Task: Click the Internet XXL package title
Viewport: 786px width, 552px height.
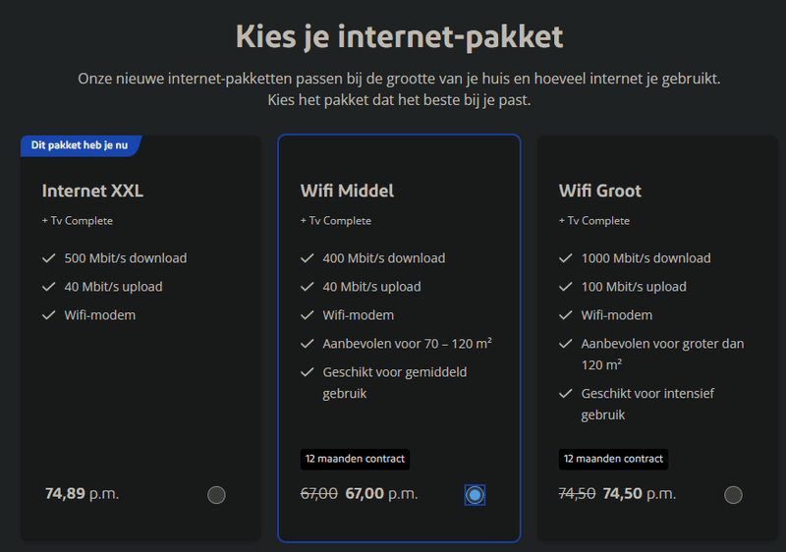Action: click(93, 191)
